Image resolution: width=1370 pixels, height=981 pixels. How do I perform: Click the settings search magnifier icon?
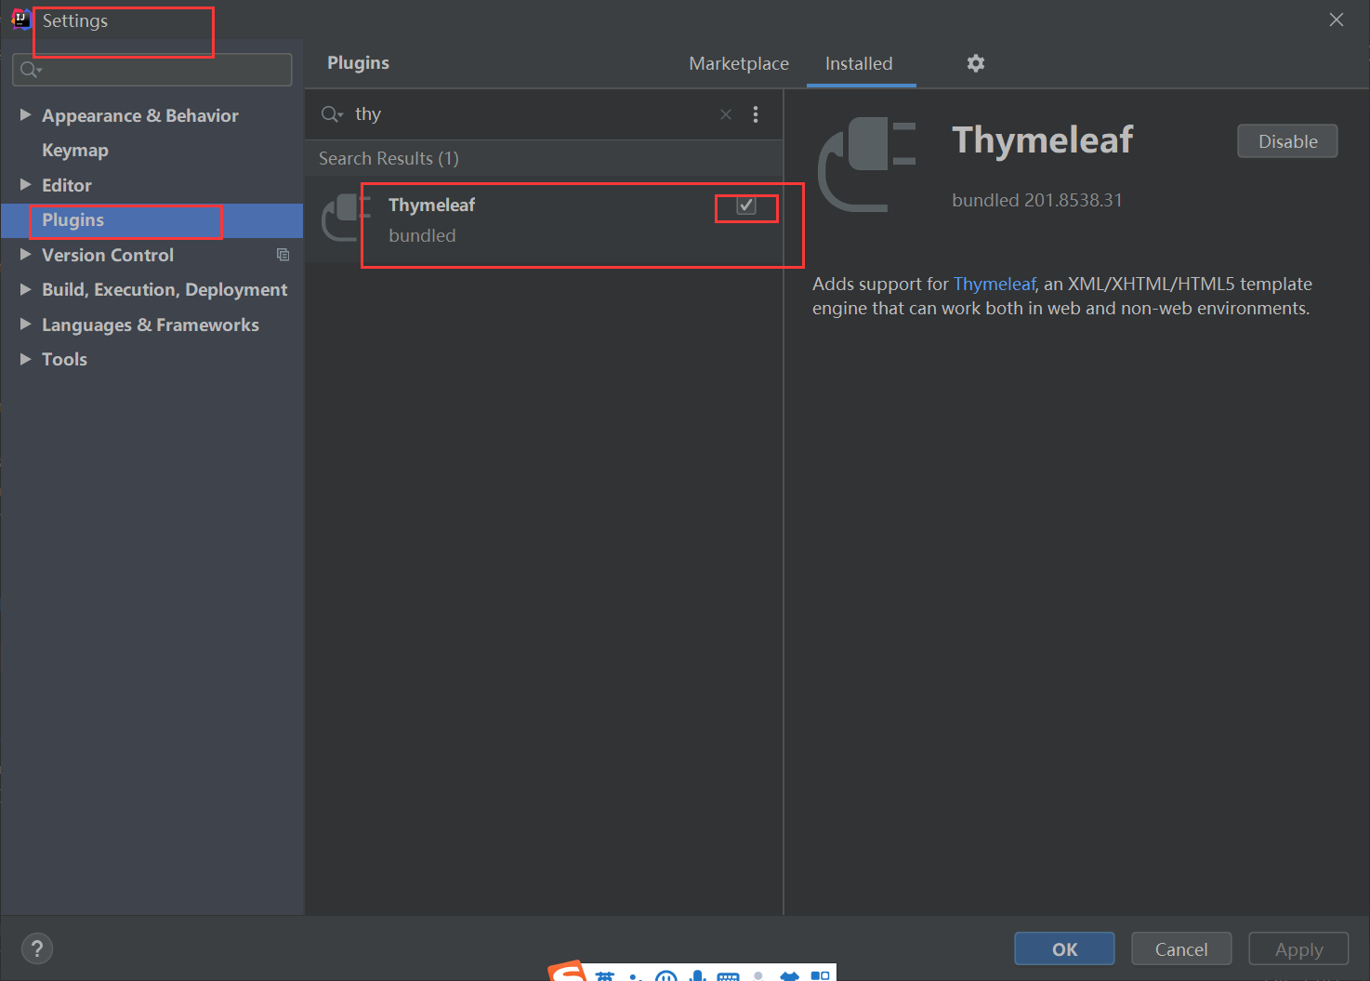coord(31,70)
